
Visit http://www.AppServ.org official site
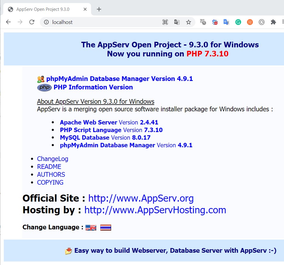pos(141,198)
